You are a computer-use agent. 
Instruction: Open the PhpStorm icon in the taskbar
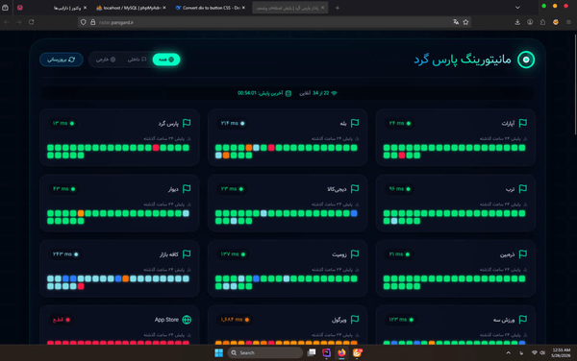tap(326, 353)
